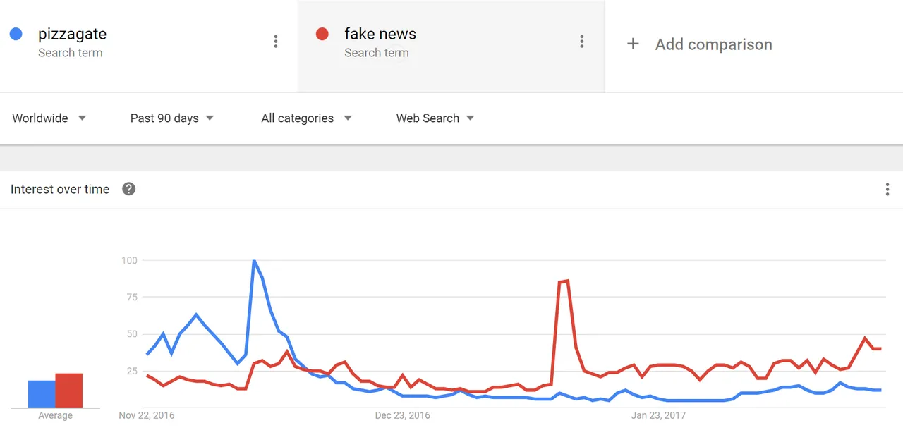Click the Dec 23, 2016 axis label
Image resolution: width=903 pixels, height=435 pixels.
tap(402, 415)
